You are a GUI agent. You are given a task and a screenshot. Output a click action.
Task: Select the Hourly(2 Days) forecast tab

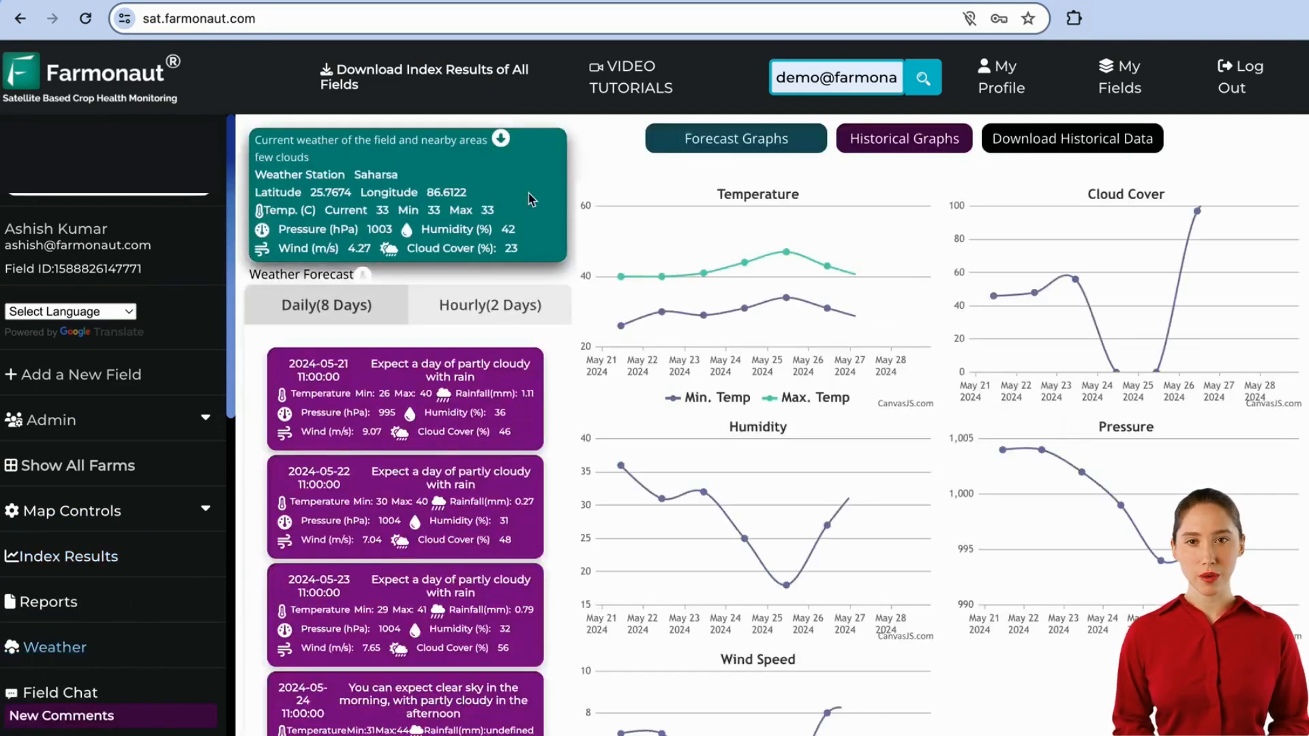(x=490, y=305)
